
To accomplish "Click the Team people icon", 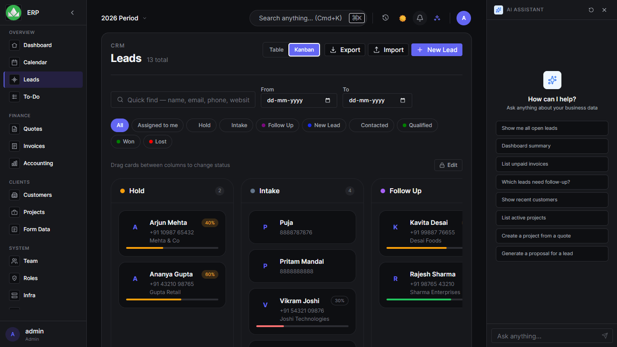I will [x=14, y=261].
